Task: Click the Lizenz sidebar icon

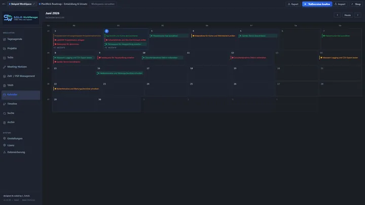Action: (5, 145)
